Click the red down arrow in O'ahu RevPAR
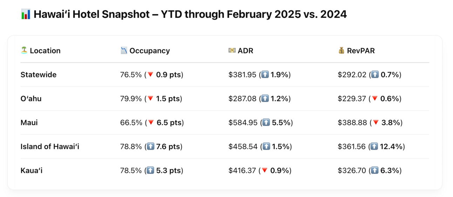This screenshot has width=453, height=197. pyautogui.click(x=375, y=99)
